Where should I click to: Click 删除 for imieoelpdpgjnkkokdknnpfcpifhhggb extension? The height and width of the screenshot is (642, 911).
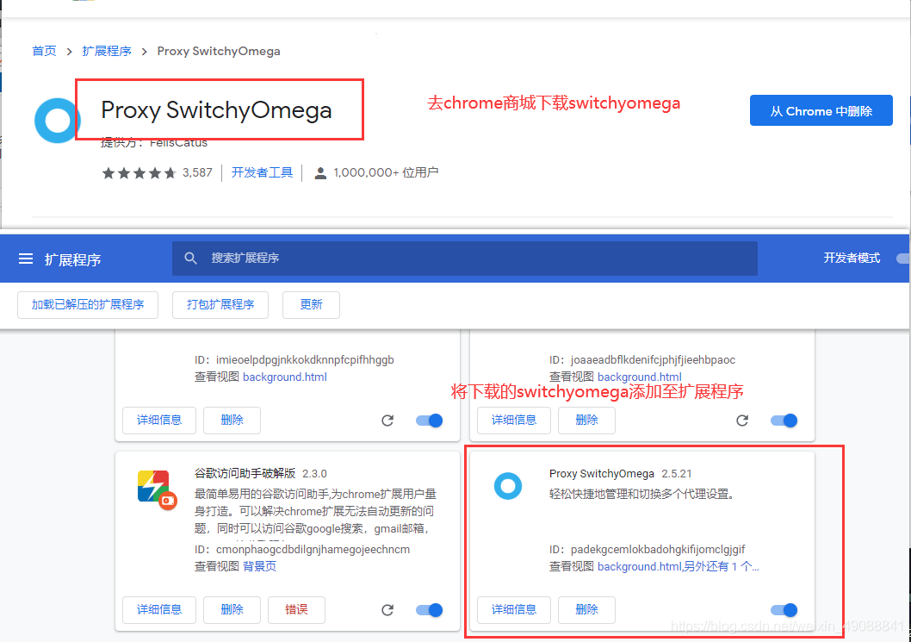pos(232,421)
